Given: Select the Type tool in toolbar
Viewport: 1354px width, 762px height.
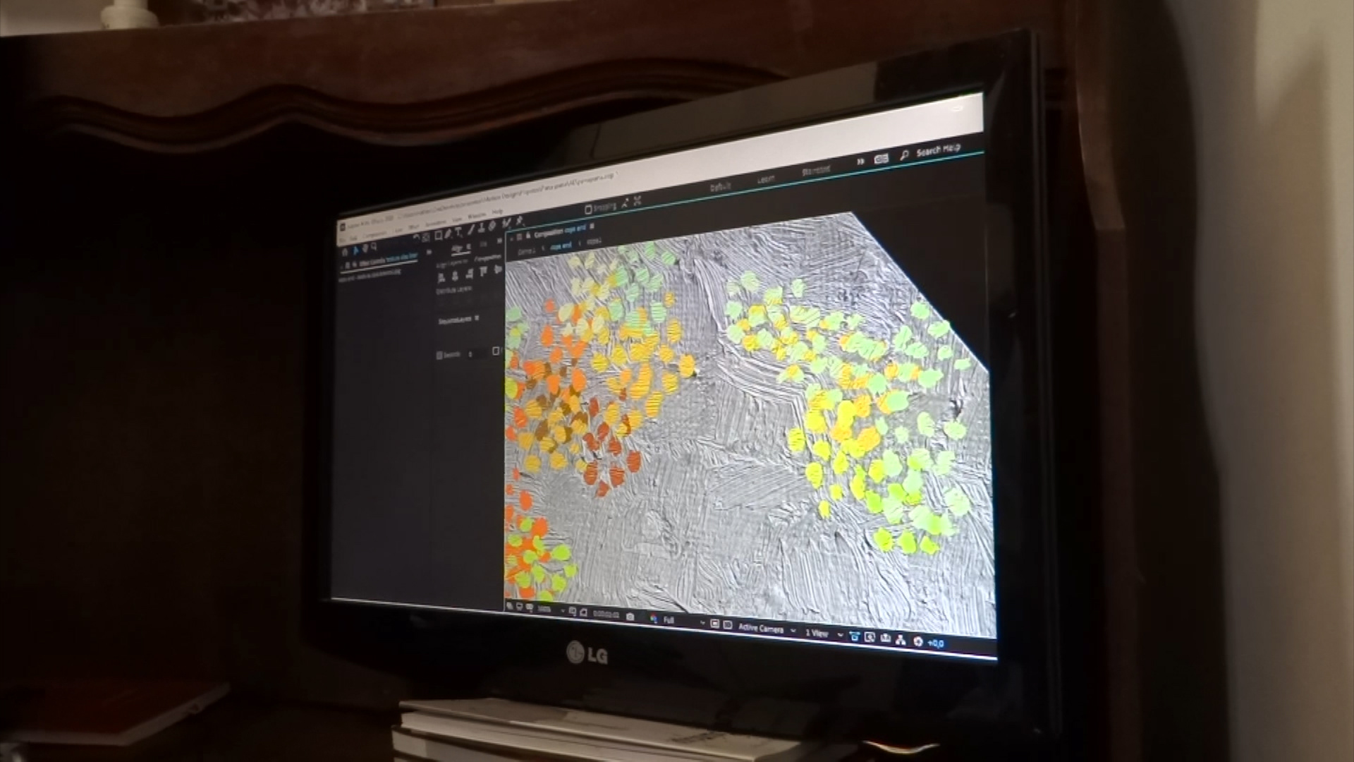Looking at the screenshot, I should point(458,231).
